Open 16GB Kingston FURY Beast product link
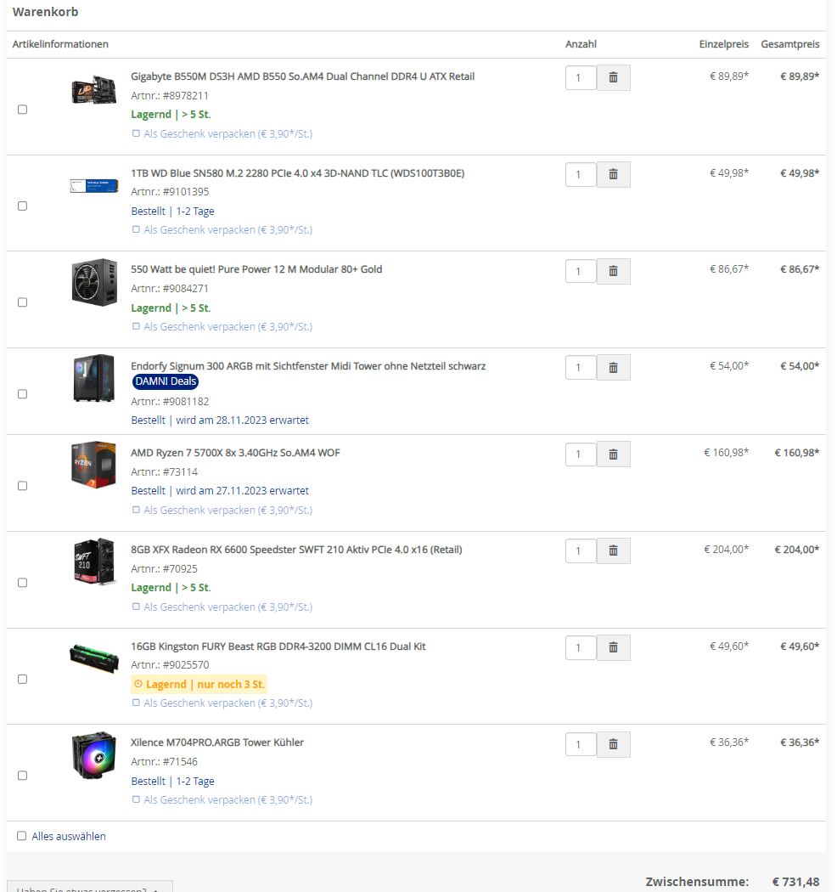 [278, 646]
